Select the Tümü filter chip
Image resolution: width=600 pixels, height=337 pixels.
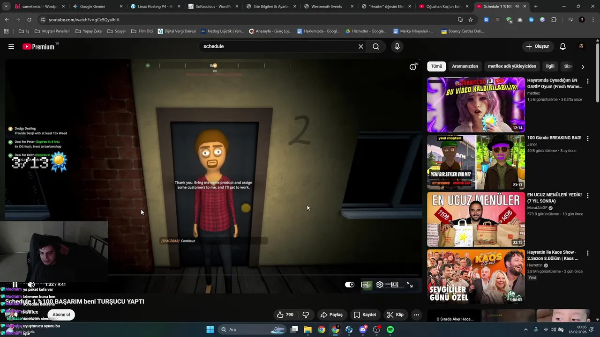click(x=436, y=66)
